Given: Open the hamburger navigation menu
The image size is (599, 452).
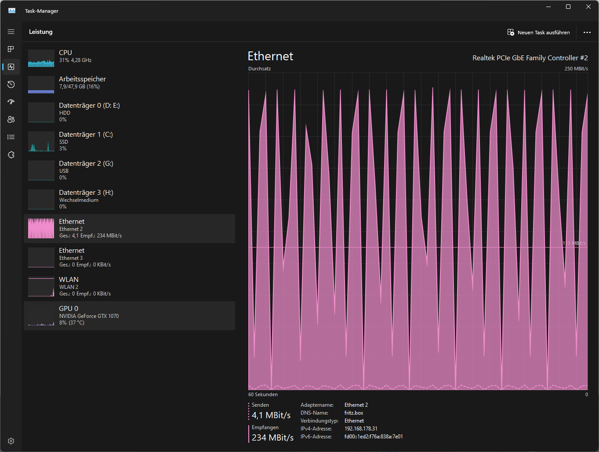Looking at the screenshot, I should pyautogui.click(x=11, y=32).
